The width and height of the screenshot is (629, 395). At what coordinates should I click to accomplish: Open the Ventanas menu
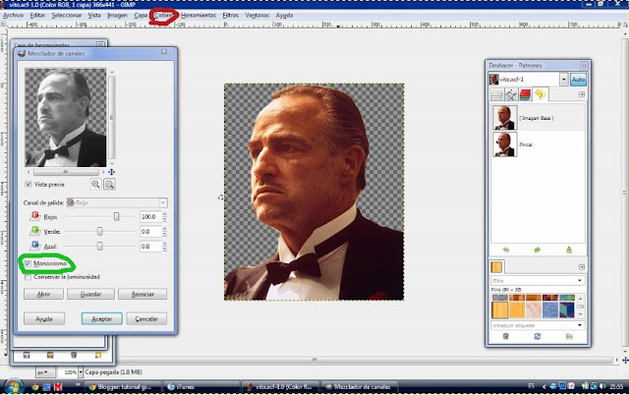[257, 16]
